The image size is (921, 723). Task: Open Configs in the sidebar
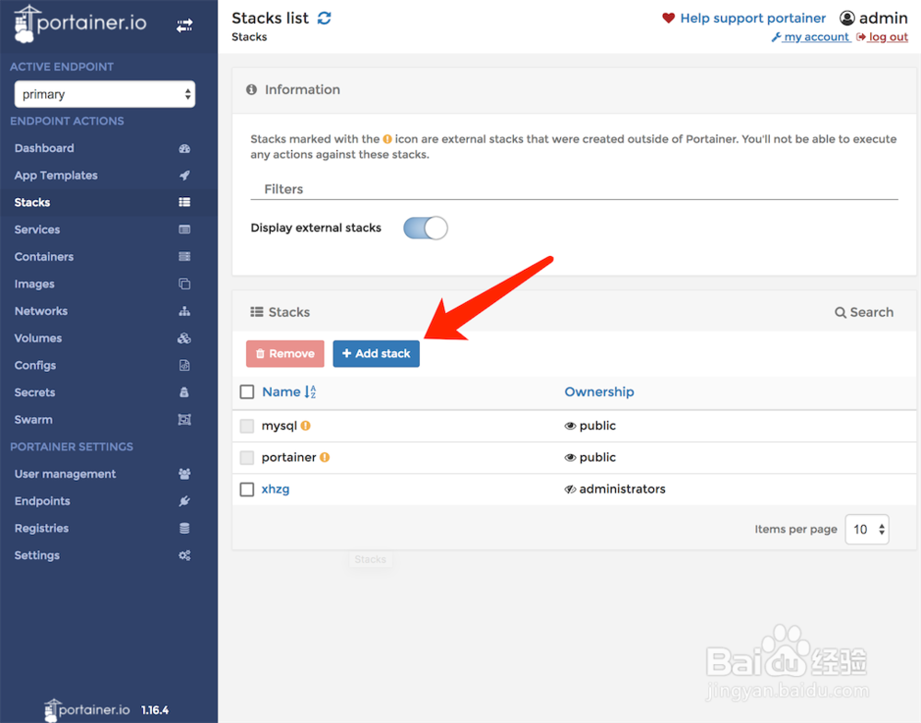(x=35, y=366)
